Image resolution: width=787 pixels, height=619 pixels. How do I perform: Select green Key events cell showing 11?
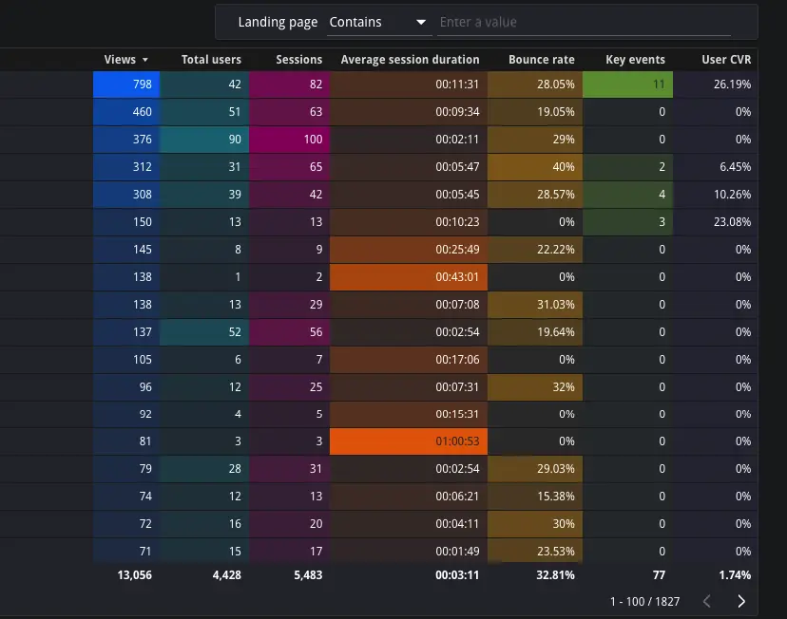(627, 84)
